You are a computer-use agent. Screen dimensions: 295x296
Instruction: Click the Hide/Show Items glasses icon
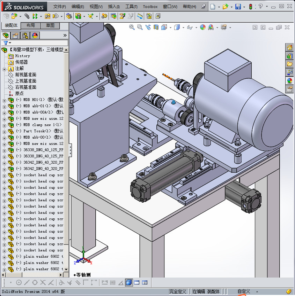[x=190, y=28]
